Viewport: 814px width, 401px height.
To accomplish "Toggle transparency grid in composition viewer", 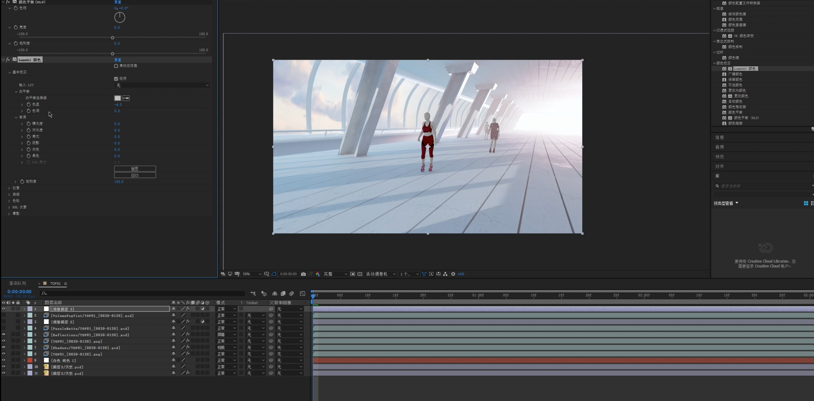I will [x=360, y=274].
